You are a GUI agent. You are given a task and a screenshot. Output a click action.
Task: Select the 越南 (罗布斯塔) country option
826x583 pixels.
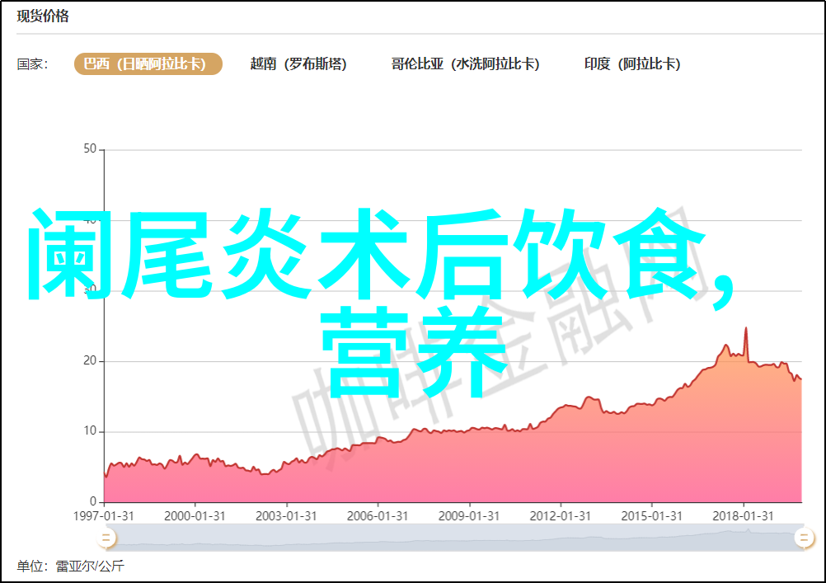[298, 64]
